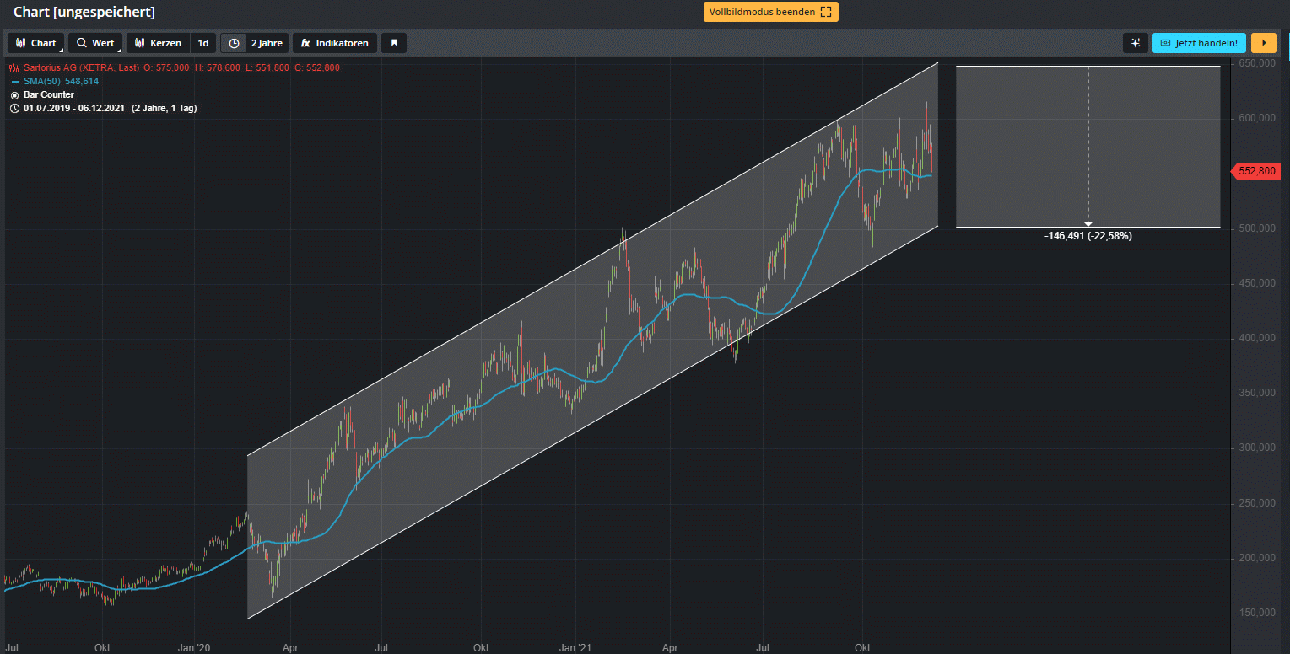Screen dimensions: 1290x654
Task: Click the clock icon beside date range
Action: point(14,109)
